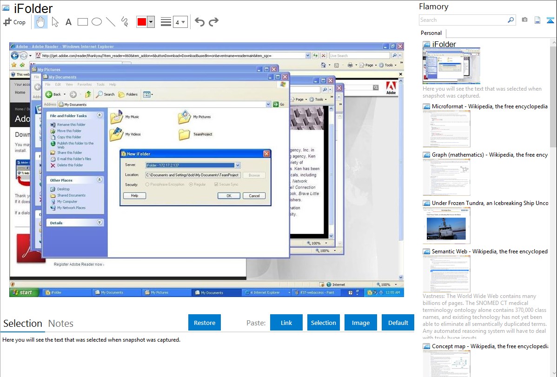The image size is (557, 377).
Task: Click Back in My Documents toolbar
Action: 53,94
